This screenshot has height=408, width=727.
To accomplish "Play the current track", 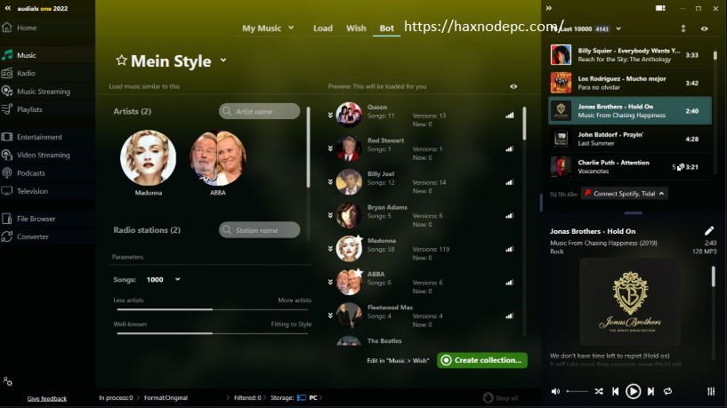I will click(633, 391).
